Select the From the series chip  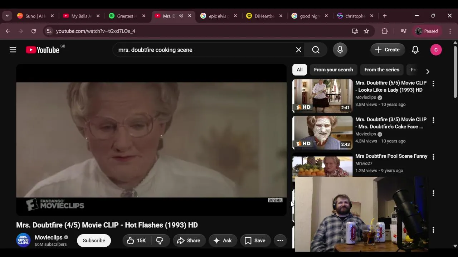pyautogui.click(x=382, y=70)
